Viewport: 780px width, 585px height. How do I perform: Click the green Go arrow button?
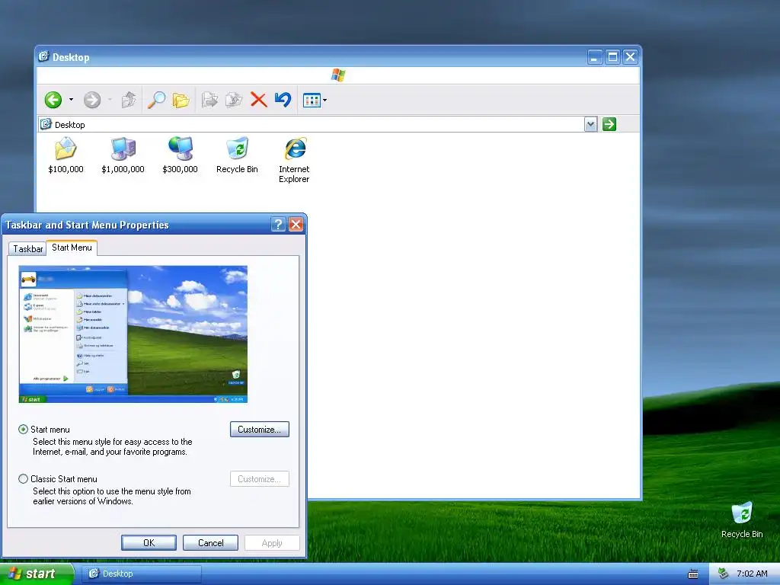click(609, 124)
